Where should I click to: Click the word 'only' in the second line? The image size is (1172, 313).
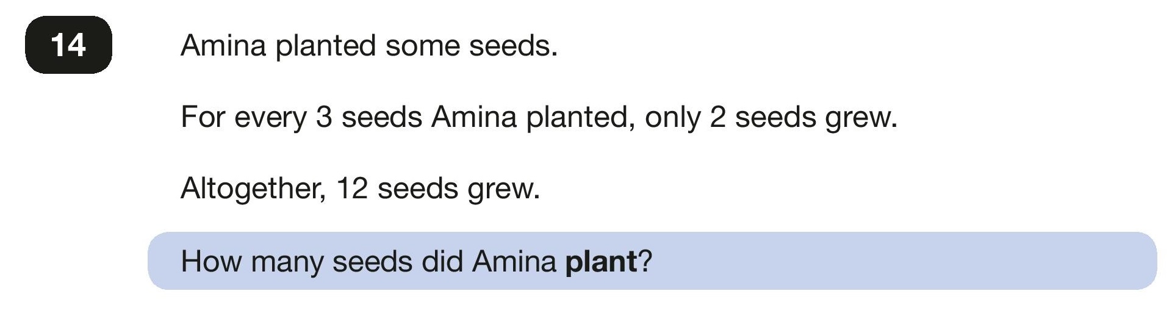click(x=672, y=118)
